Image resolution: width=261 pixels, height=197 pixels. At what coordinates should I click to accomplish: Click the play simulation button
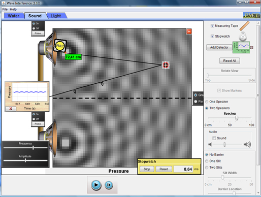(x=96, y=185)
